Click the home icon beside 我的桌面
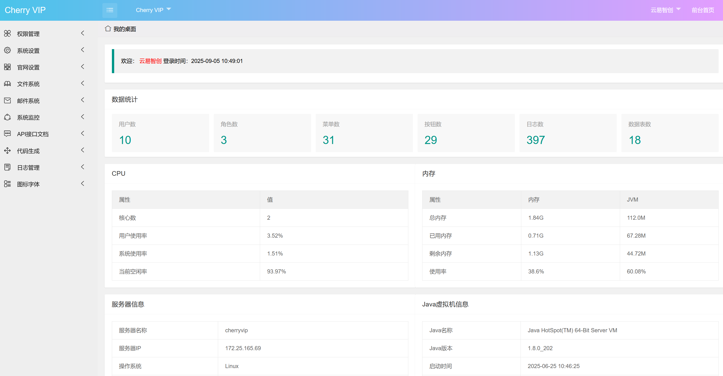723x376 pixels. [108, 29]
